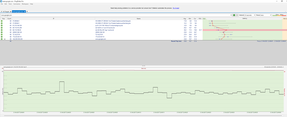Click the timeline title www.google.com hop 9
Image resolution: width=287 pixels, height=117 pixels.
pos(15,67)
